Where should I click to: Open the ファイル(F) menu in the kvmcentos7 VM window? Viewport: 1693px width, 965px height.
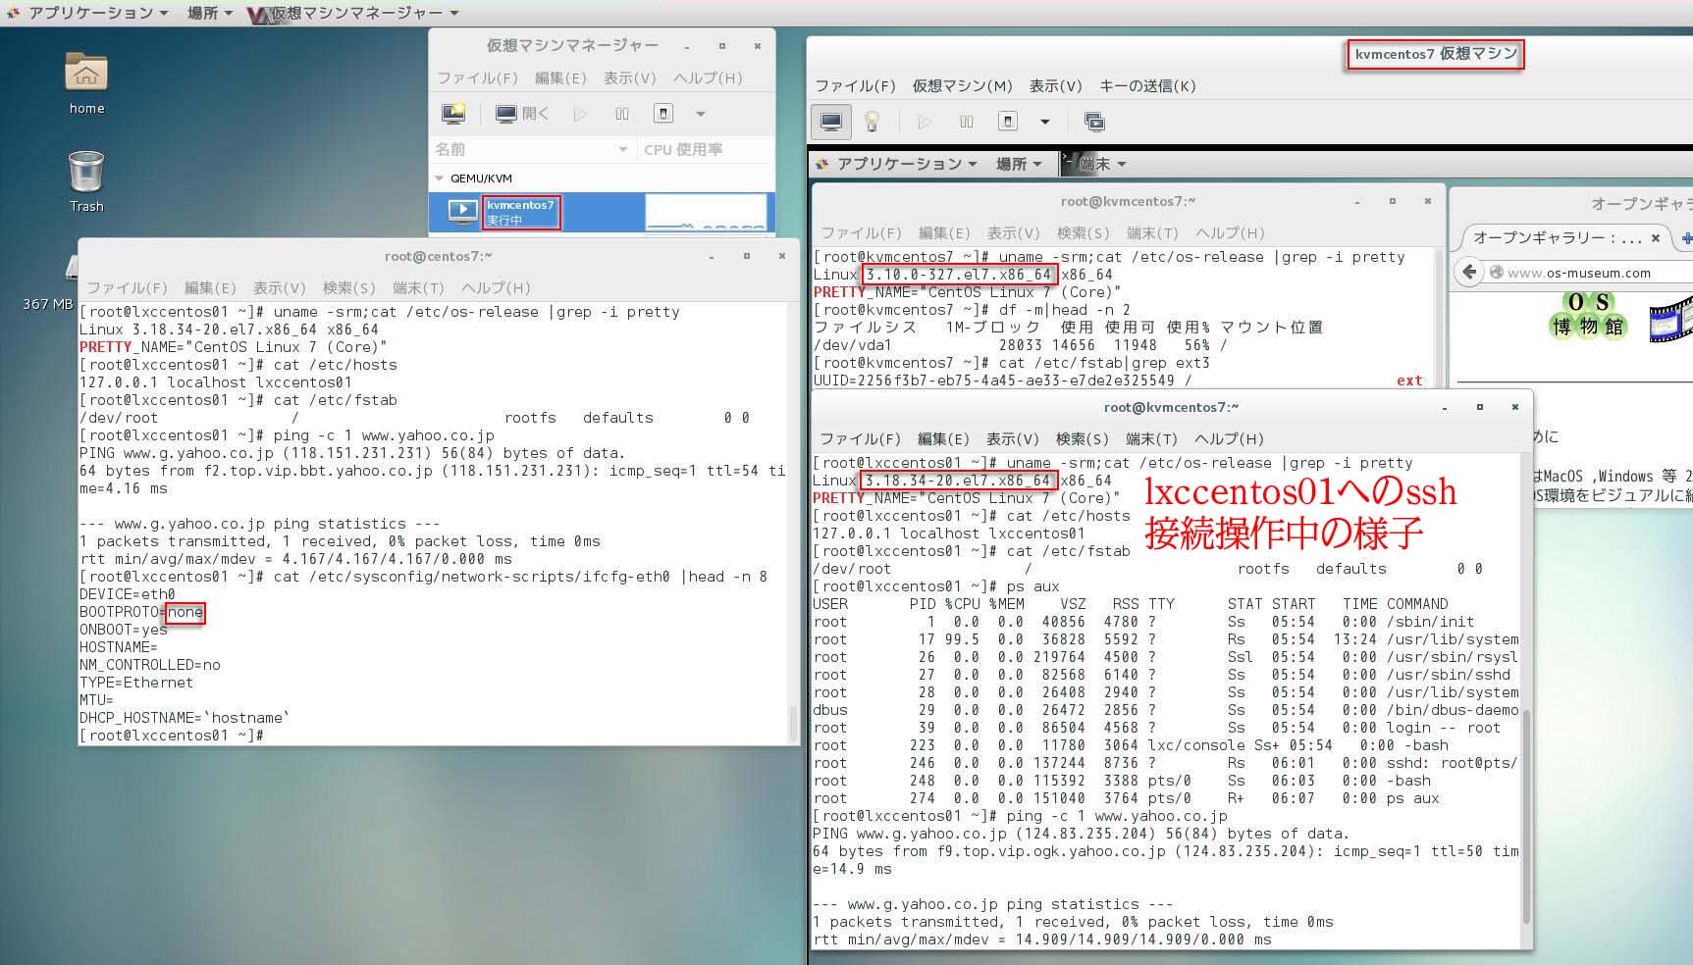(x=856, y=85)
